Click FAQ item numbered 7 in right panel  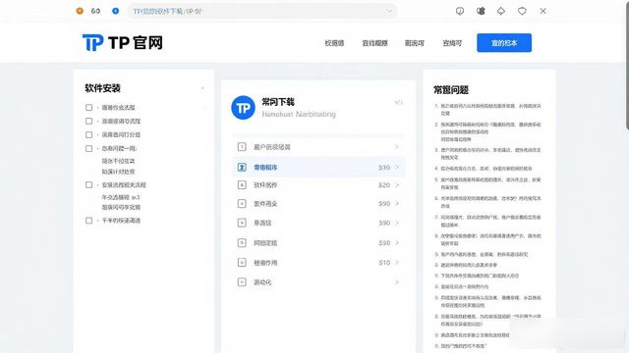click(x=487, y=221)
